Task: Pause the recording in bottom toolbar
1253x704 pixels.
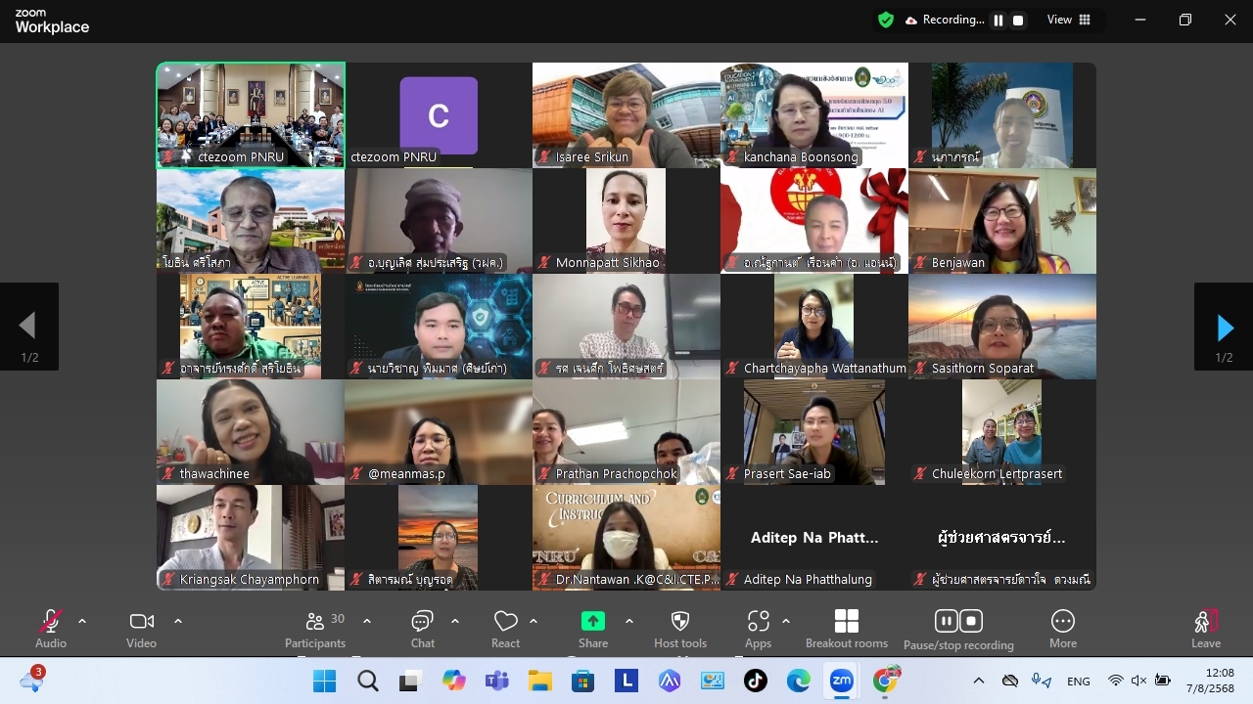Action: pyautogui.click(x=946, y=621)
